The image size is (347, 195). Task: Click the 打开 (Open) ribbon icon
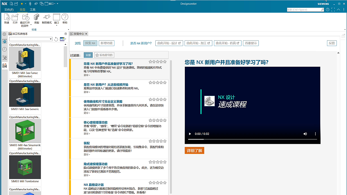pyautogui.click(x=15, y=19)
